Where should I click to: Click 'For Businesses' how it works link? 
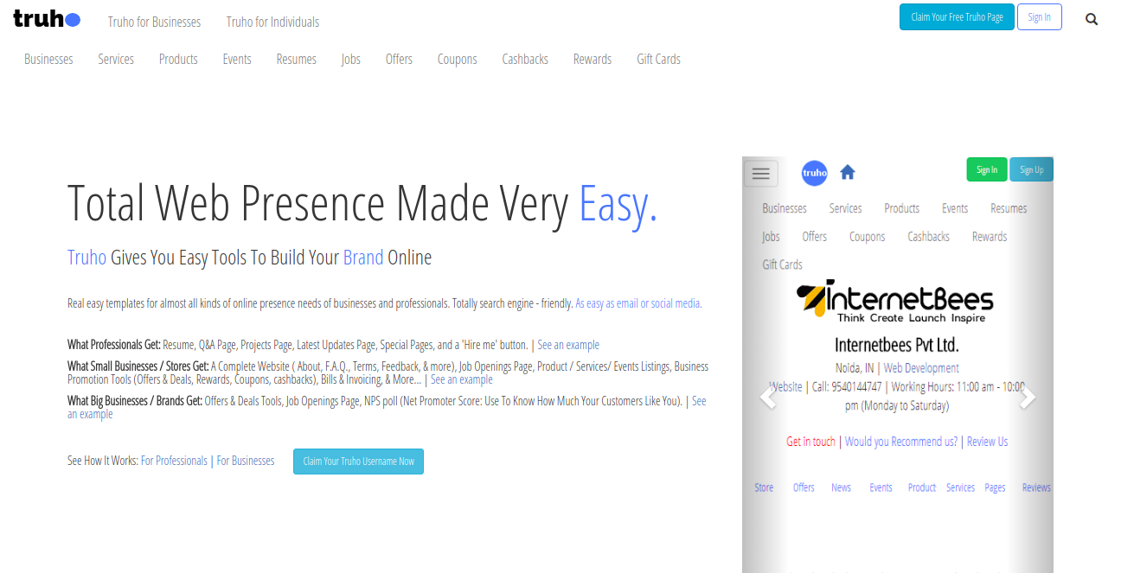coord(246,461)
